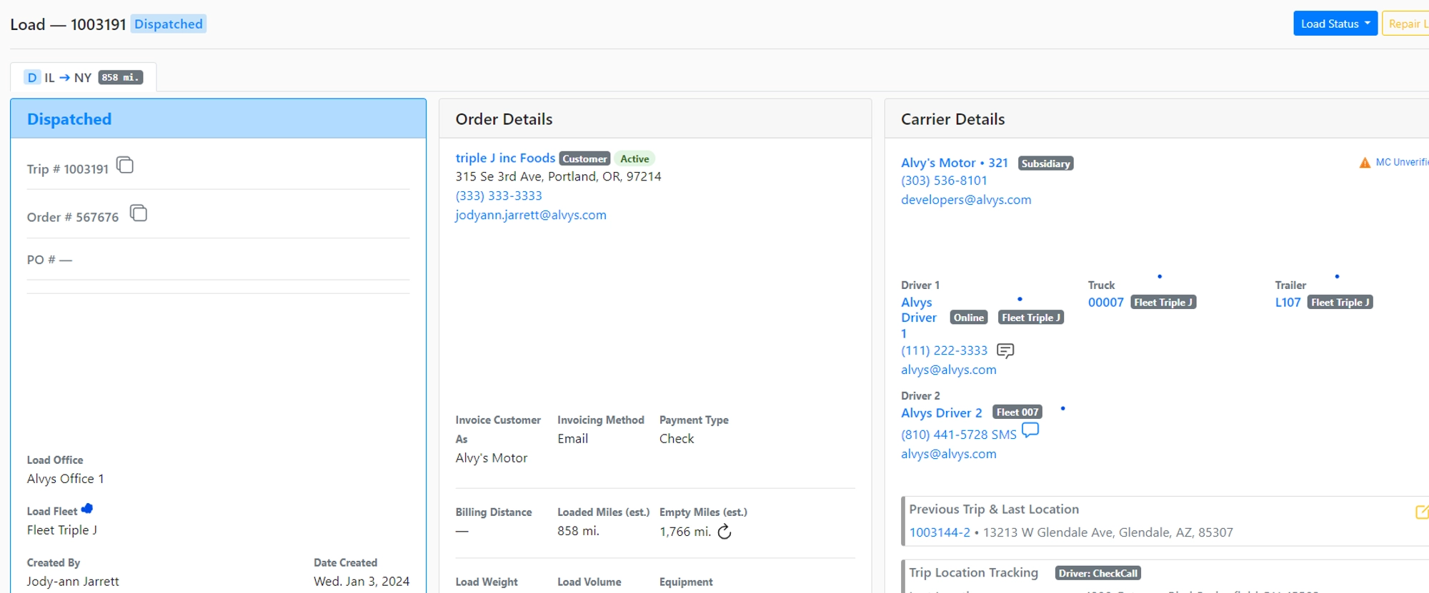The image size is (1429, 593).
Task: Open Alvys Driver 1 profile link
Action: [x=919, y=318]
